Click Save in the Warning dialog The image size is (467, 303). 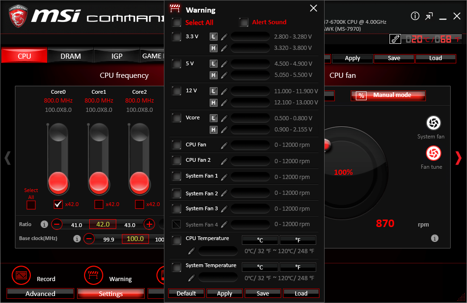click(262, 294)
